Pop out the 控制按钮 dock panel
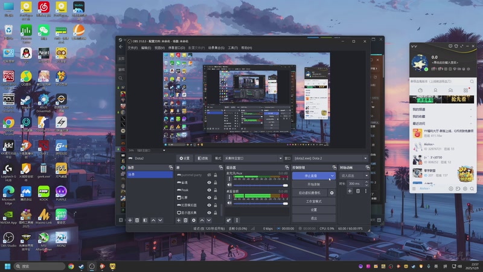 coord(334,167)
